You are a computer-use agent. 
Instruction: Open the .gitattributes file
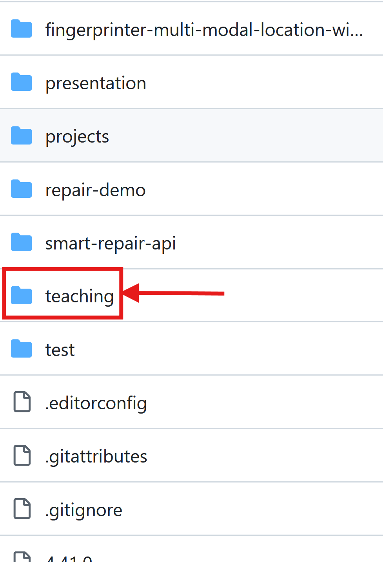pyautogui.click(x=96, y=455)
